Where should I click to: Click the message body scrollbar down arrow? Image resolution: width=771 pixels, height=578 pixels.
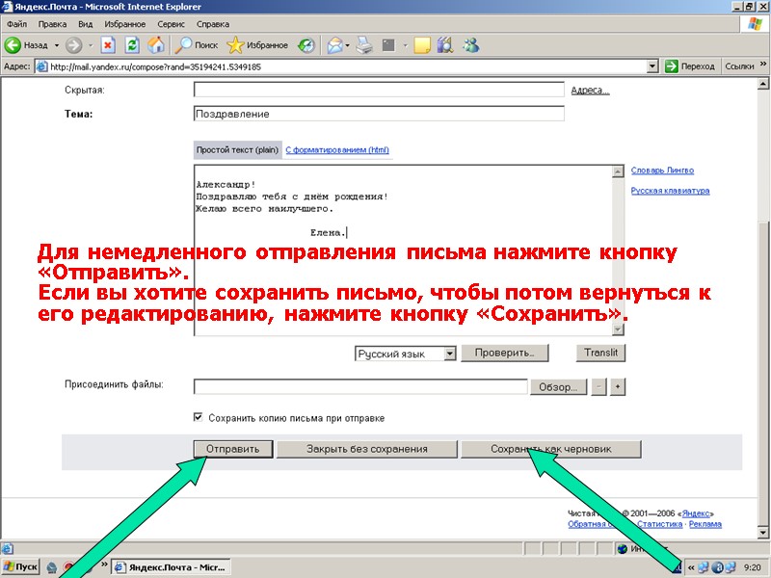618,329
